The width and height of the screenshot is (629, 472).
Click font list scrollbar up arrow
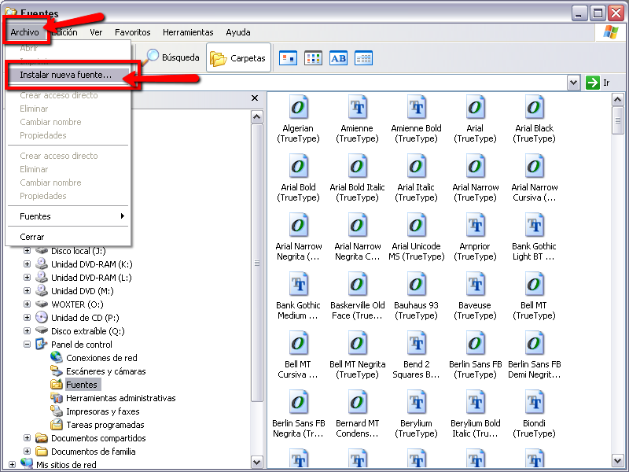click(x=618, y=99)
